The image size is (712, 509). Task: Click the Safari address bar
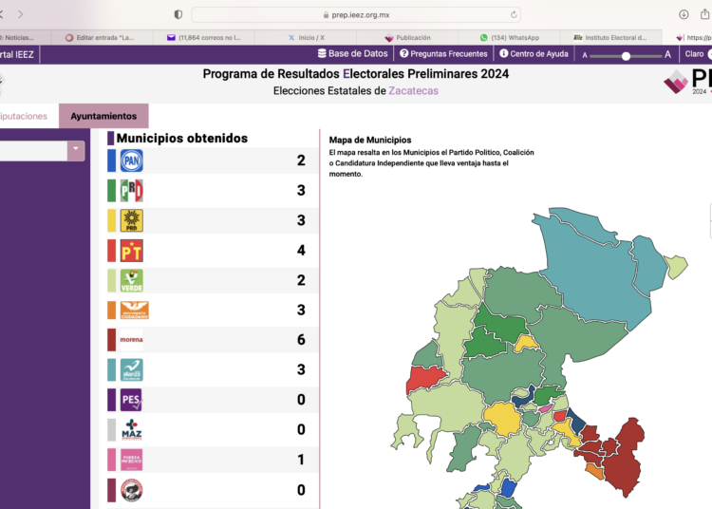(356, 14)
